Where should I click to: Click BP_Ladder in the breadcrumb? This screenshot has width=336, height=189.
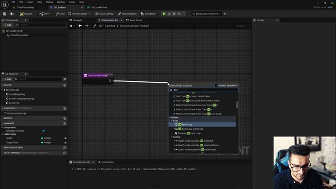(x=107, y=26)
